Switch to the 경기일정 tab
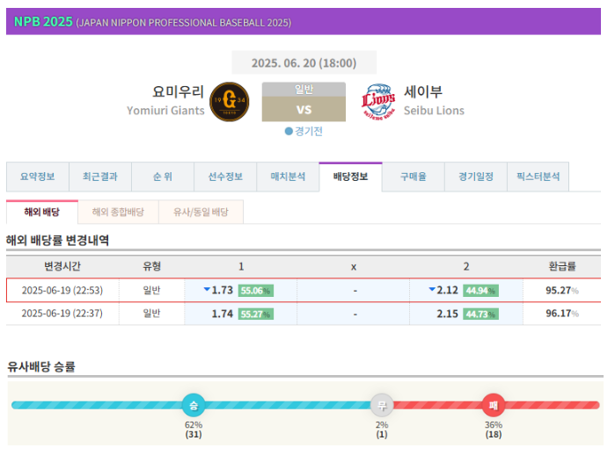The width and height of the screenshot is (615, 455). point(476,177)
